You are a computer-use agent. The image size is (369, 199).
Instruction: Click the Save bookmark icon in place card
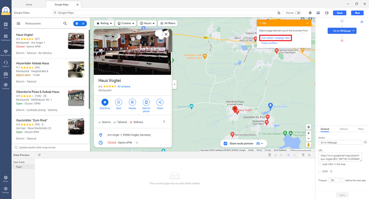119,102
